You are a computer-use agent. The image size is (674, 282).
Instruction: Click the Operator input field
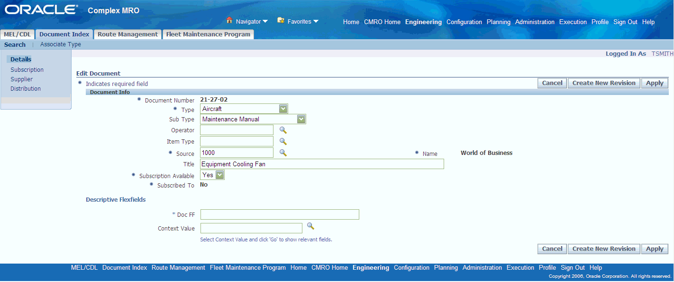[x=237, y=130]
